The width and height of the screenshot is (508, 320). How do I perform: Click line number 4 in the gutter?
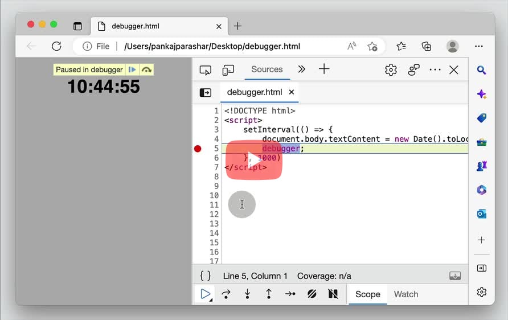click(216, 140)
